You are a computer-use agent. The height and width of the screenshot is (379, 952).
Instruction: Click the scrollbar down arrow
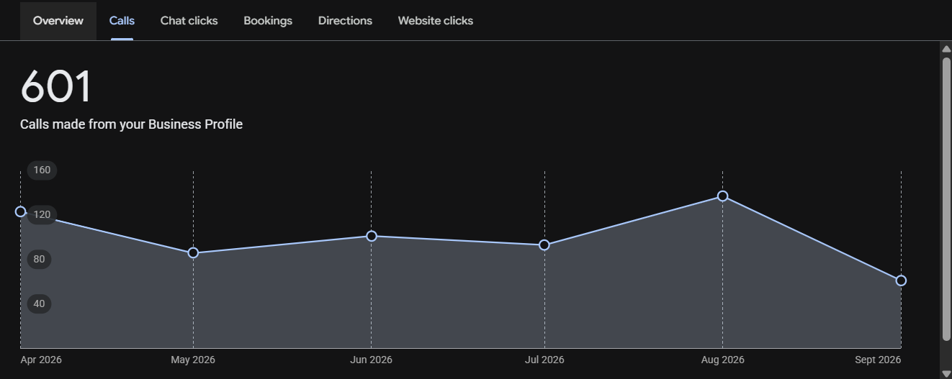click(946, 373)
